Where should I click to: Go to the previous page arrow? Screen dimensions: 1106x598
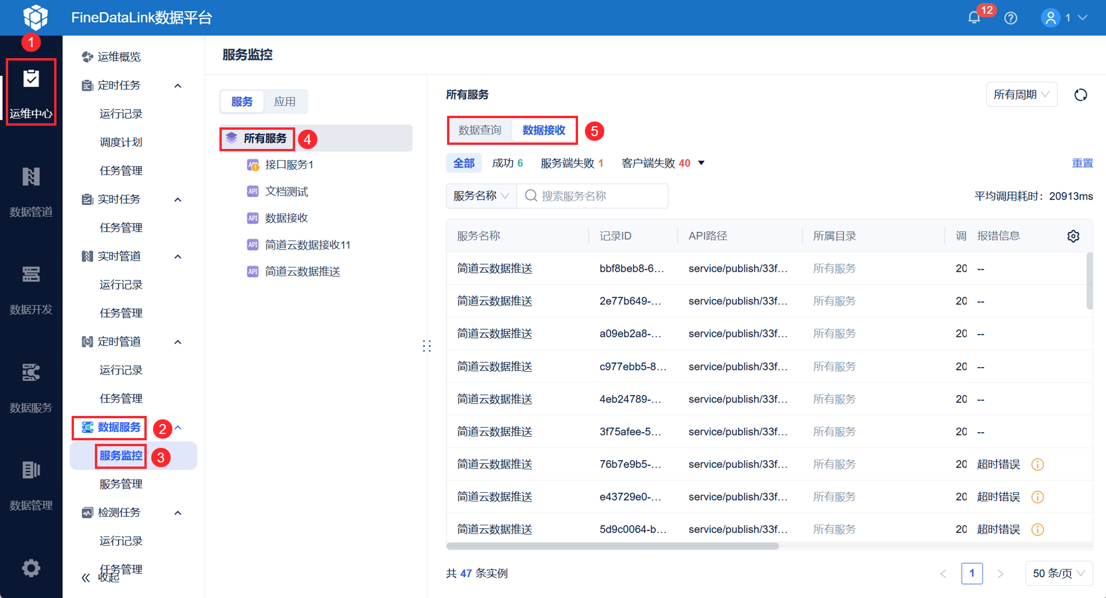(944, 574)
